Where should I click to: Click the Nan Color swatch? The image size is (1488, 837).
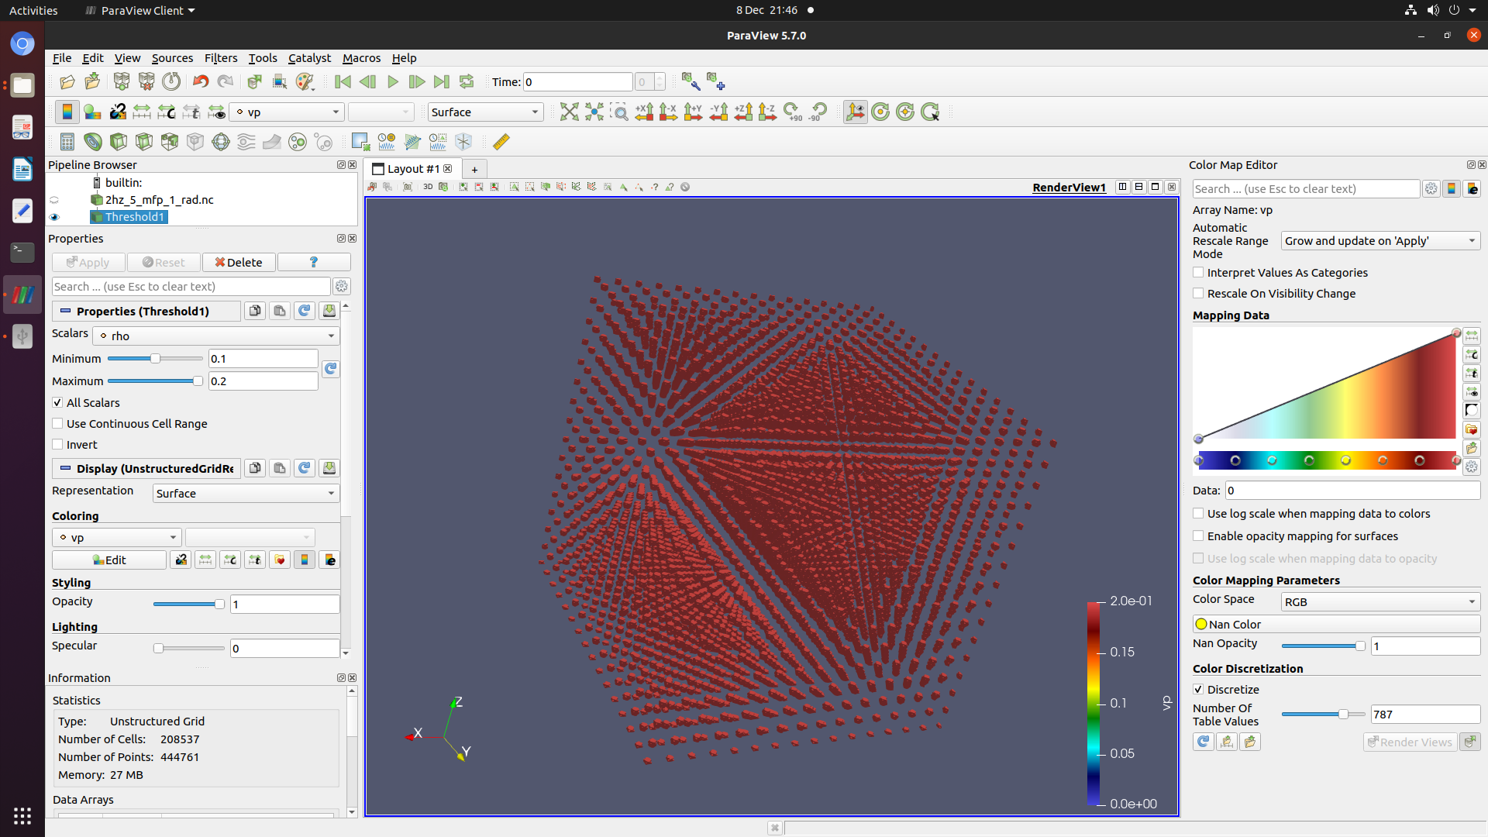1200,624
